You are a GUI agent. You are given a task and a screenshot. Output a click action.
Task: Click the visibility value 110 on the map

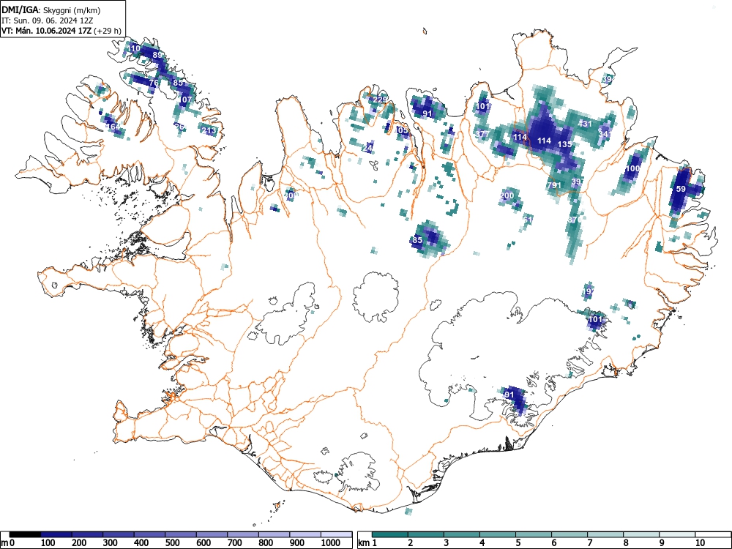pyautogui.click(x=133, y=48)
